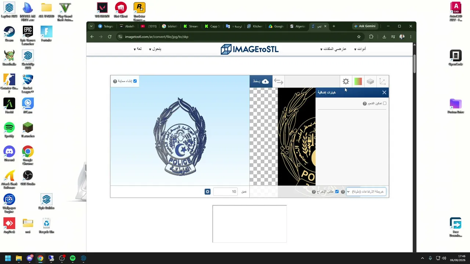470x264 pixels.
Task: Toggle the إنشاء معاينة preview checkbox
Action: point(135,81)
